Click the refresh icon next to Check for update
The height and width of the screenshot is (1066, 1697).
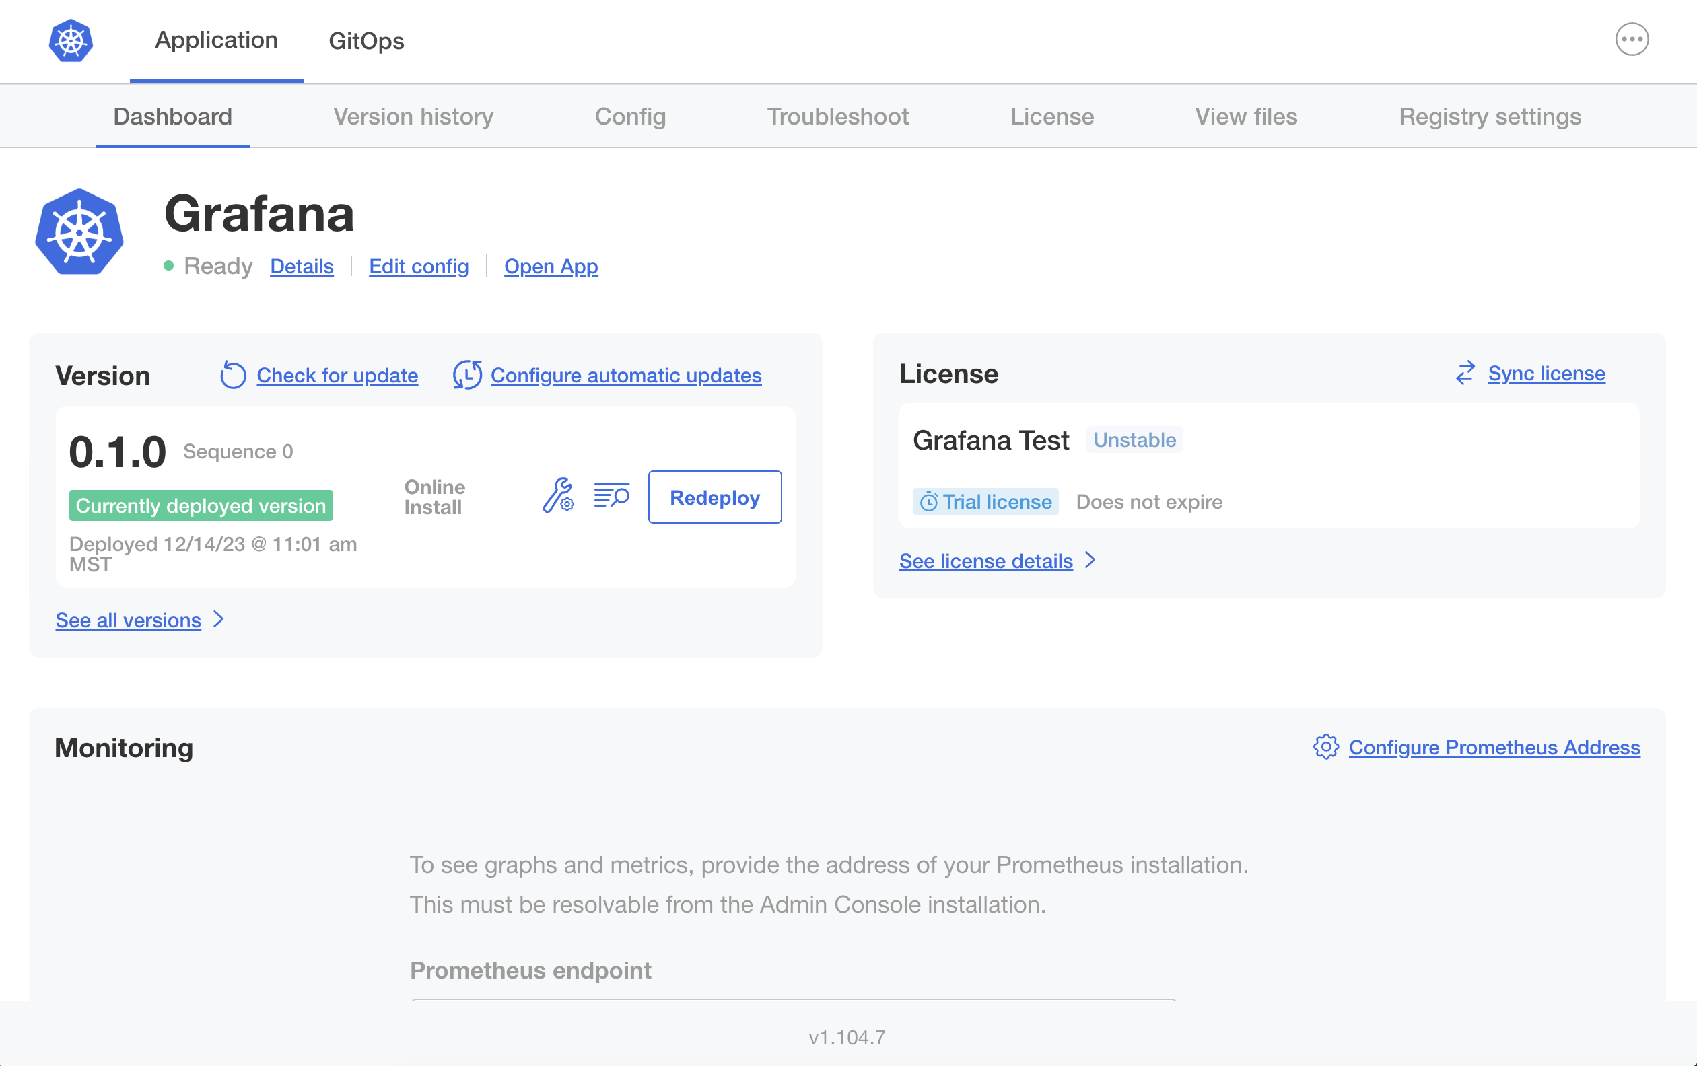(x=232, y=376)
